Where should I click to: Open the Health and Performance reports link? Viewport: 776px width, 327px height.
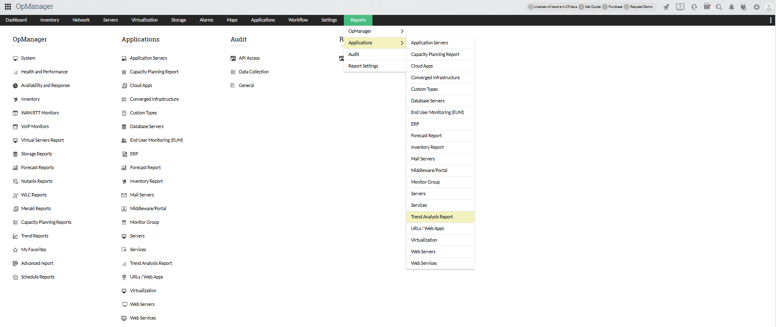(44, 72)
